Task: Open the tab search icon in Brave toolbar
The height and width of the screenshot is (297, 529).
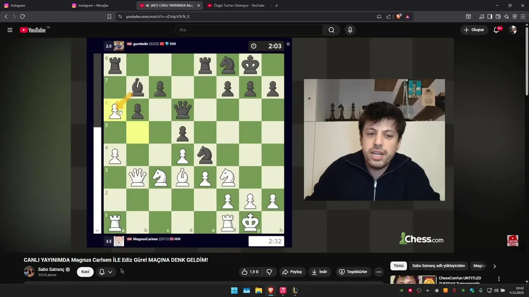Action: click(x=468, y=16)
